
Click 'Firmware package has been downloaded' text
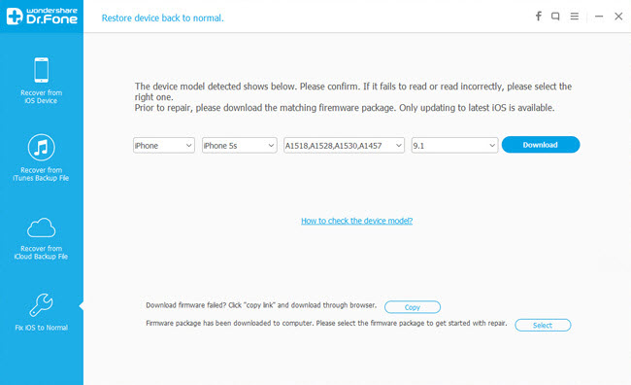[326, 323]
